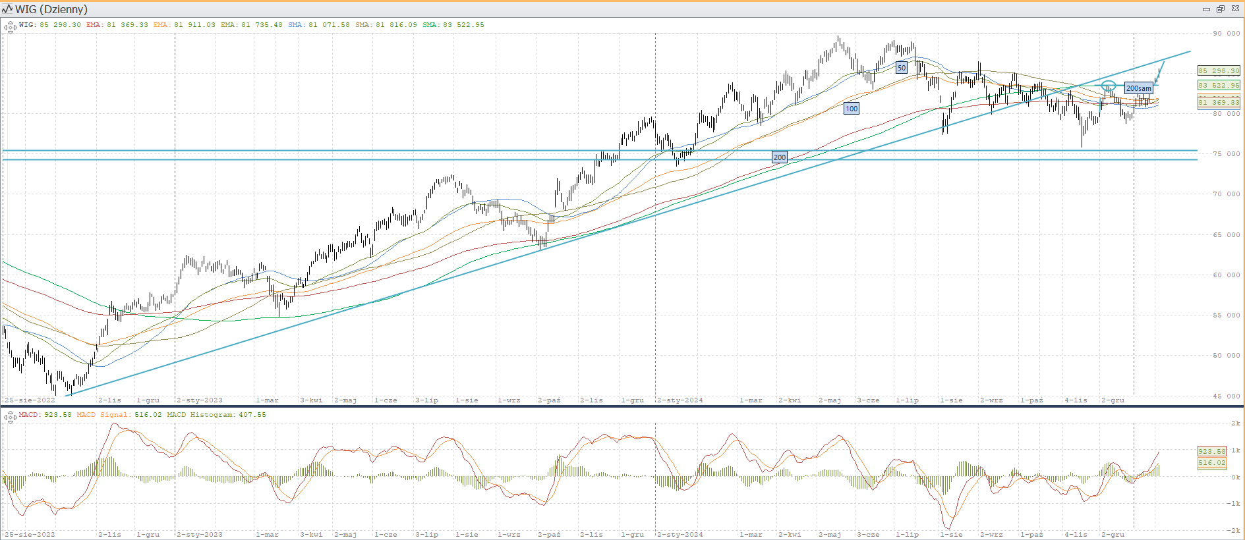This screenshot has height=540, width=1245.
Task: Select the ellipse annotation near 200sam label
Action: coord(1109,86)
